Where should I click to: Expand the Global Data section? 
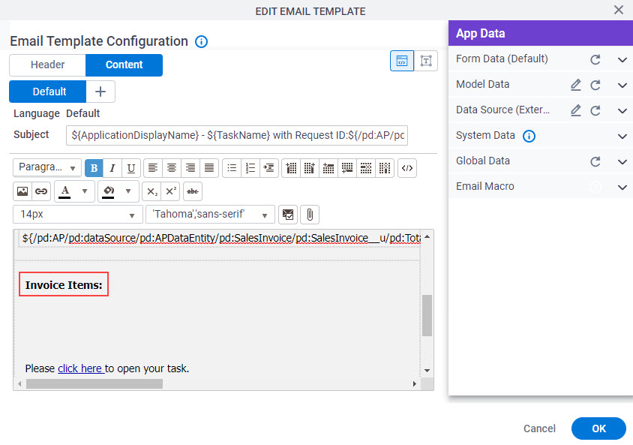tap(622, 162)
